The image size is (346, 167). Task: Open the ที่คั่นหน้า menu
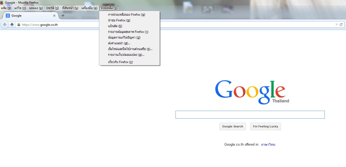(x=70, y=8)
